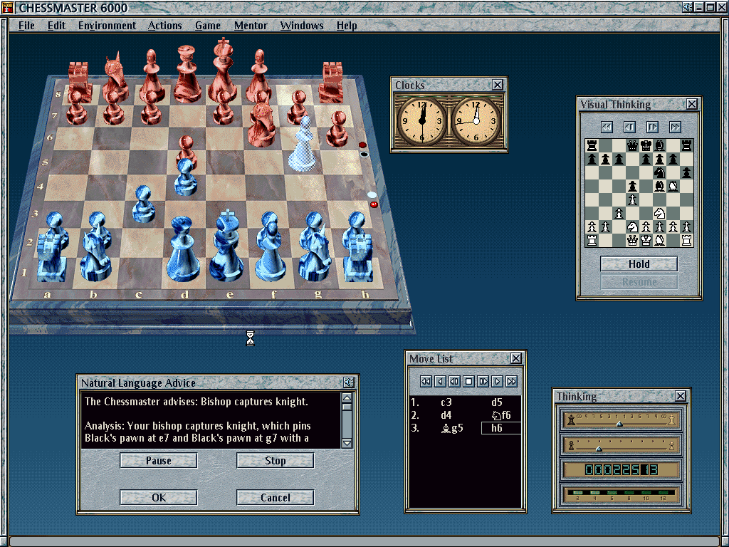The height and width of the screenshot is (547, 729).
Task: Open the Mentor menu
Action: (251, 26)
